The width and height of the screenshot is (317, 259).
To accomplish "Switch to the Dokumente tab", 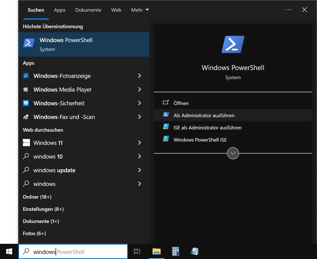I will 88,10.
